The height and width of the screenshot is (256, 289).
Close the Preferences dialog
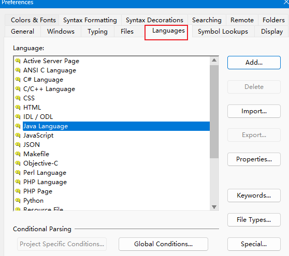pos(286,2)
